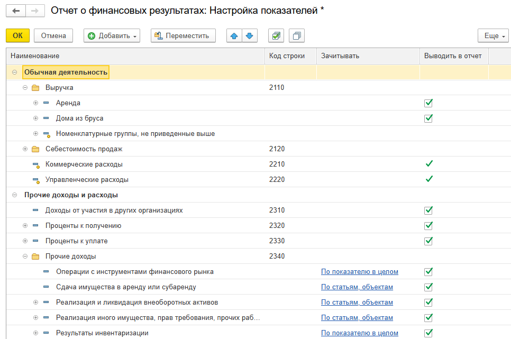Open the Еще menu
This screenshot has height=339, width=511.
492,36
